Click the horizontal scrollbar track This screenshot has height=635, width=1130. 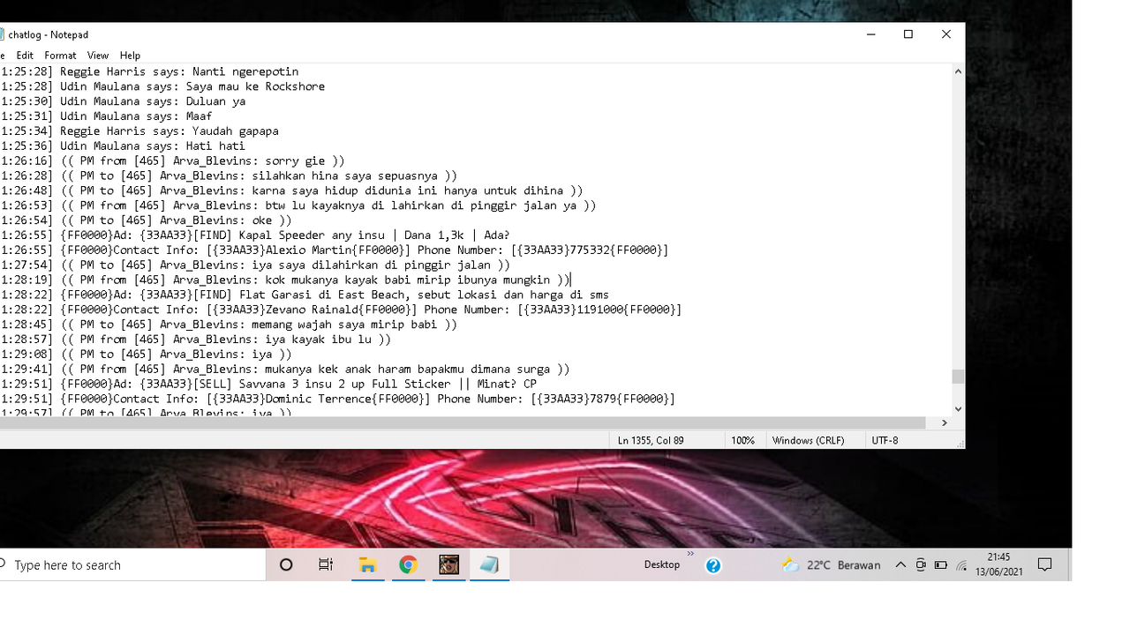pyautogui.click(x=468, y=423)
